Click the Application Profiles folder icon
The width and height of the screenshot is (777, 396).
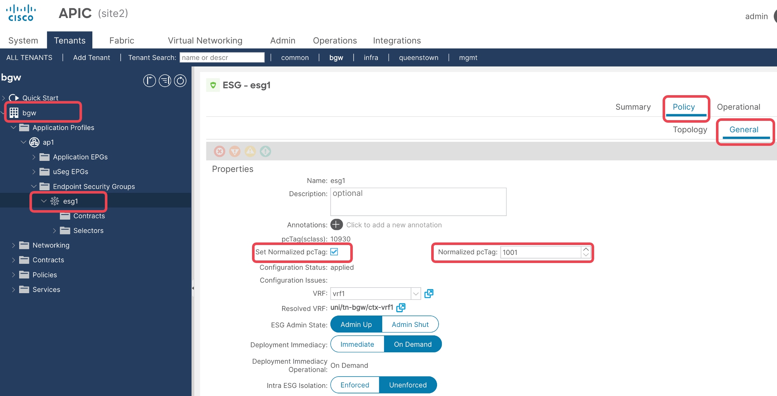pos(24,127)
